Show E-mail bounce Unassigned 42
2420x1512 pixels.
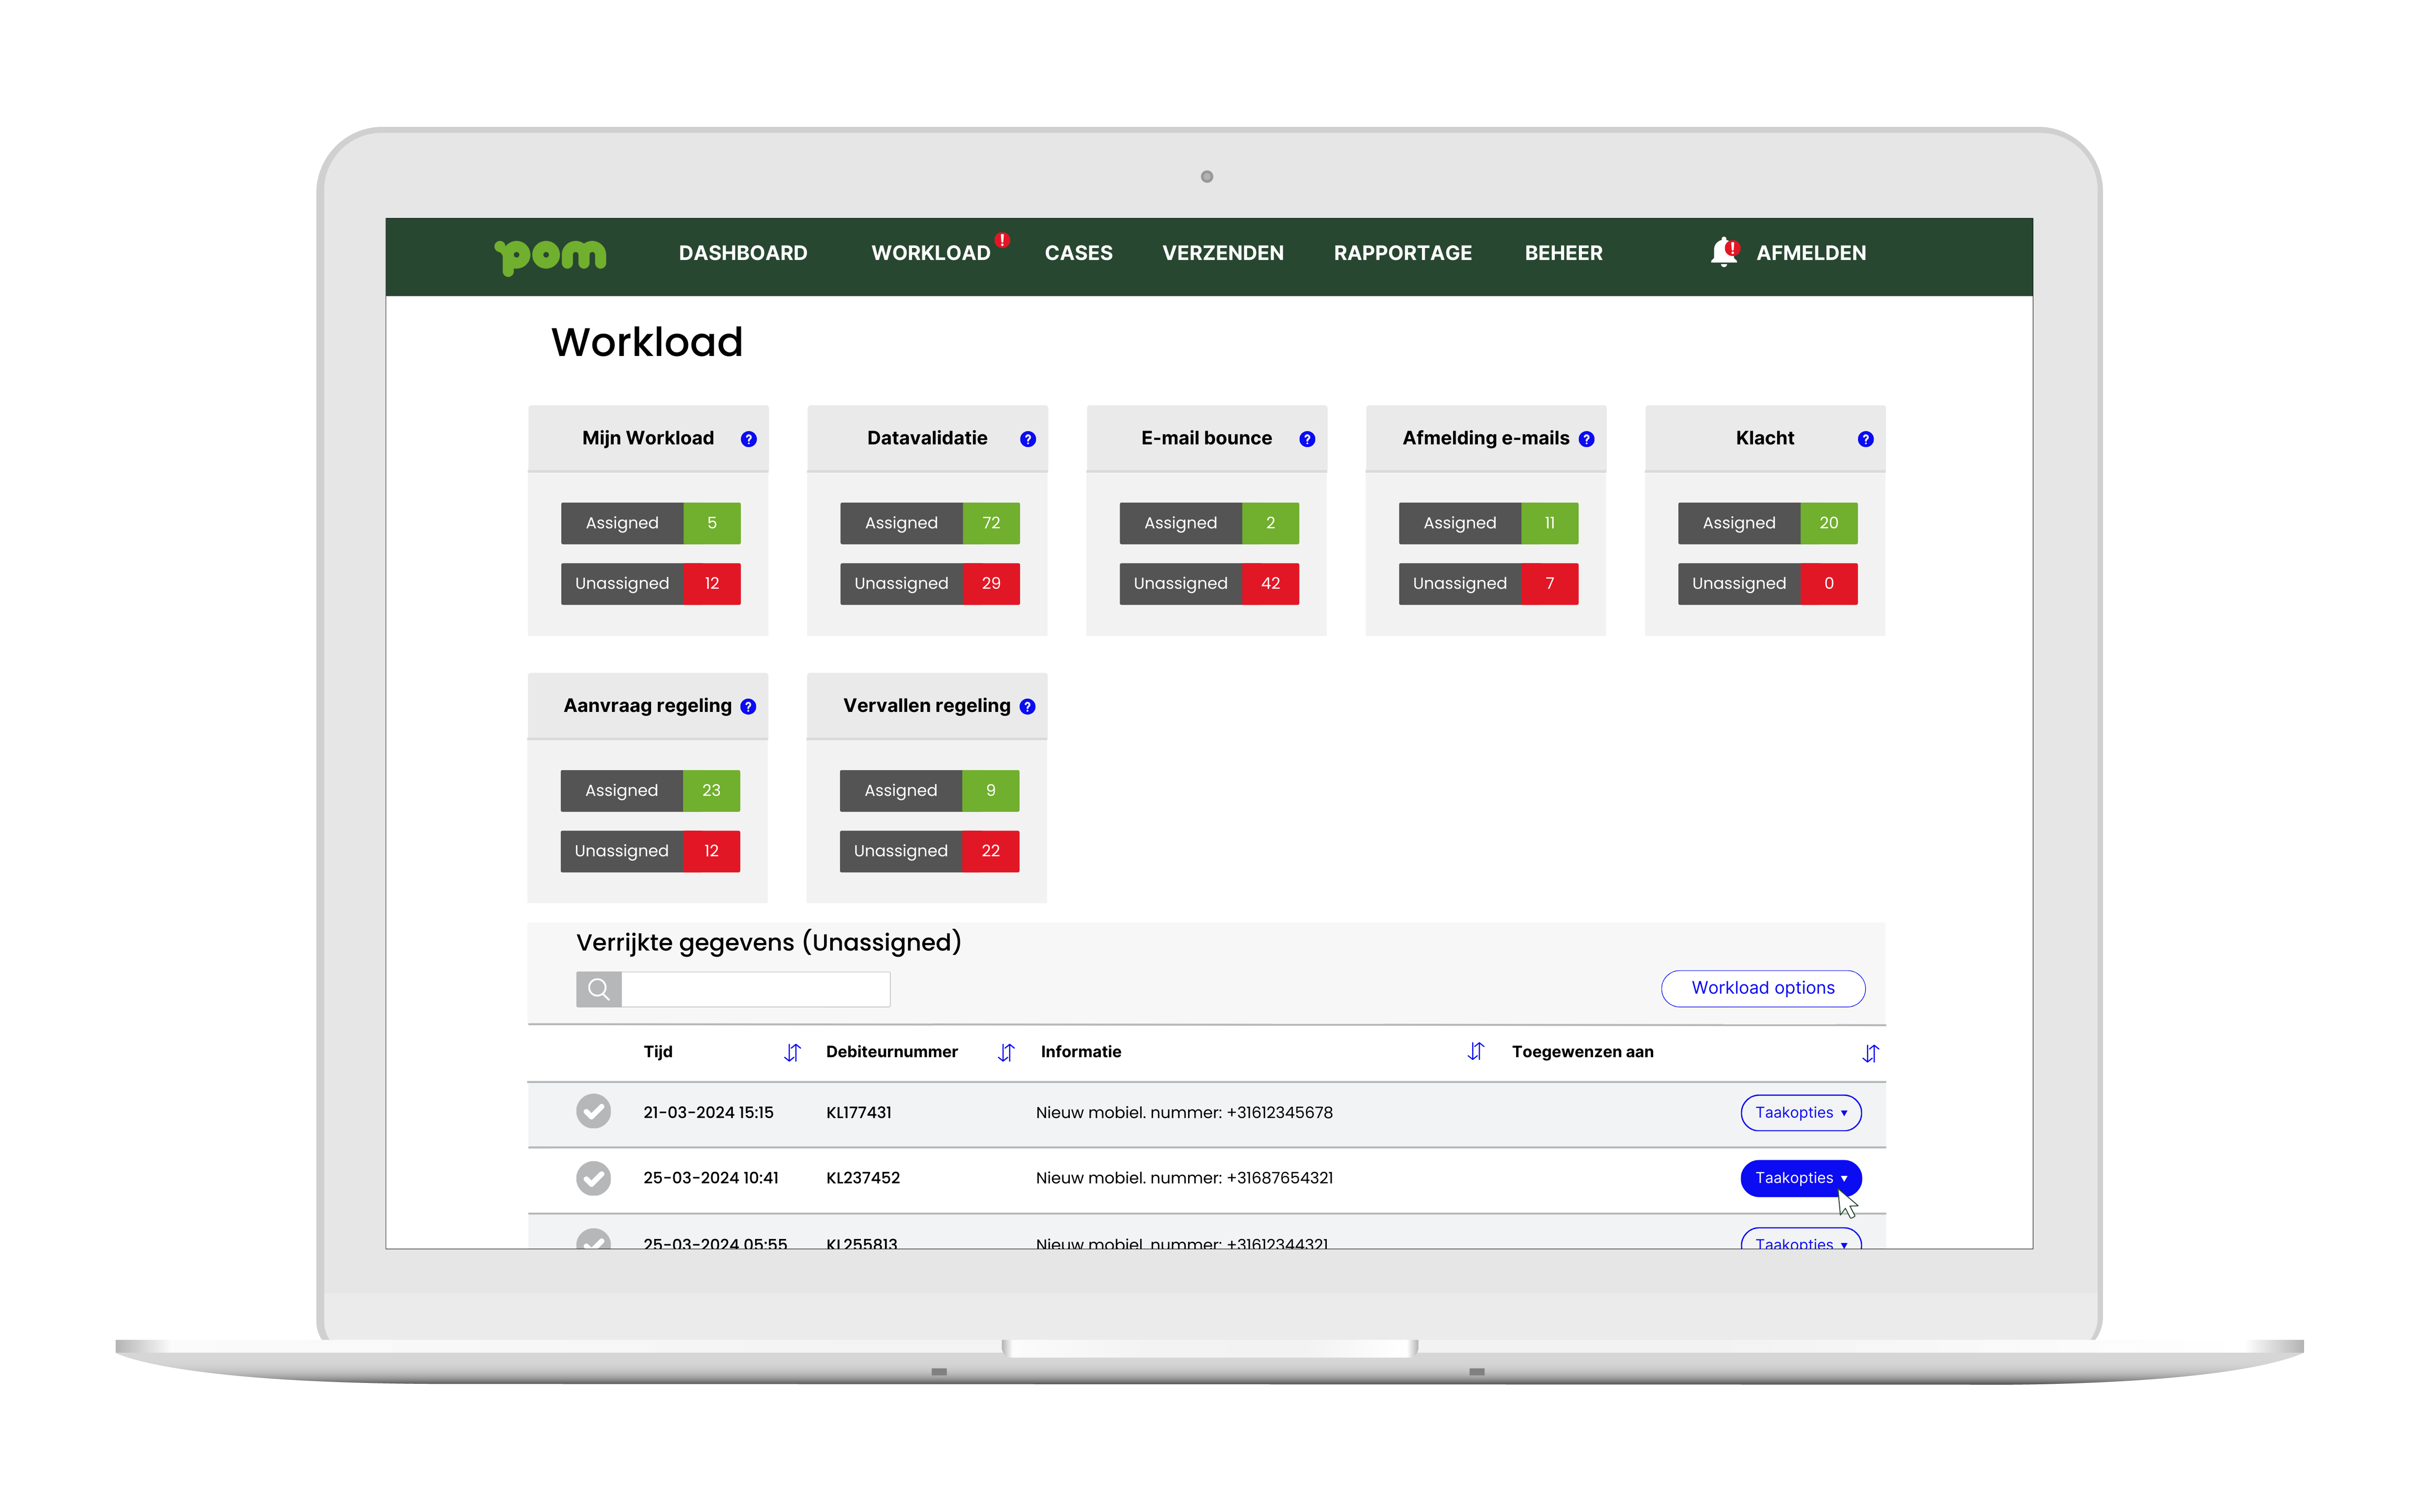pyautogui.click(x=1209, y=584)
